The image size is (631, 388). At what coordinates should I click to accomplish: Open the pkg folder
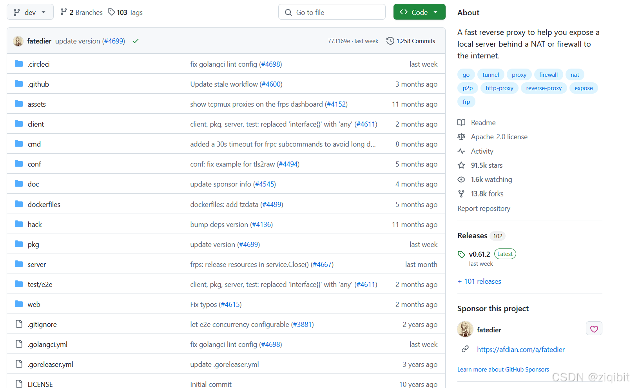pos(33,245)
